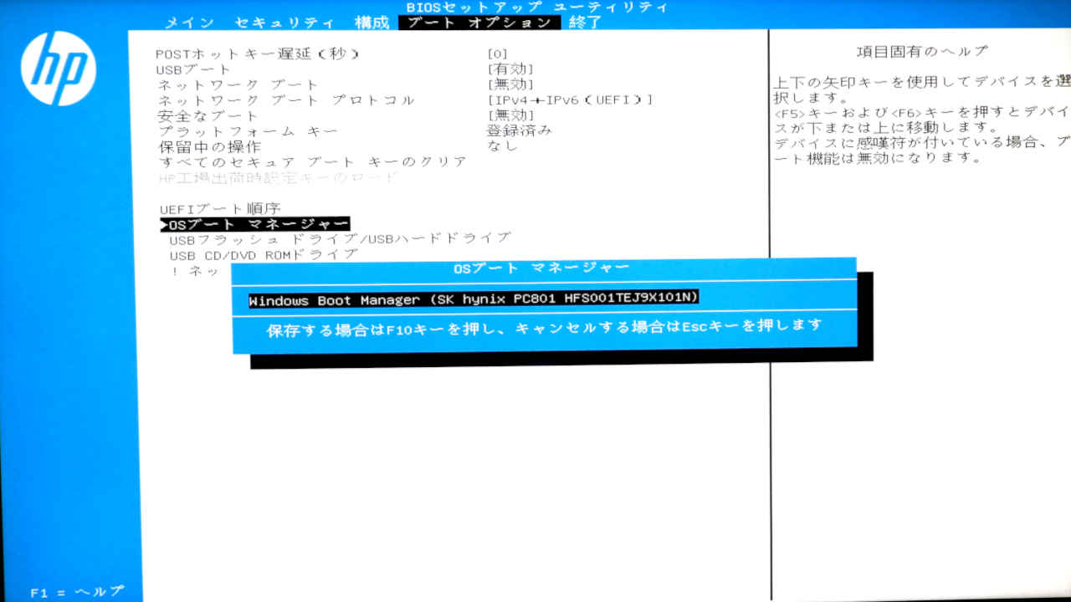Select POSTホットキー遅延 value [0]
Viewport: 1071px width, 602px height.
pos(497,54)
